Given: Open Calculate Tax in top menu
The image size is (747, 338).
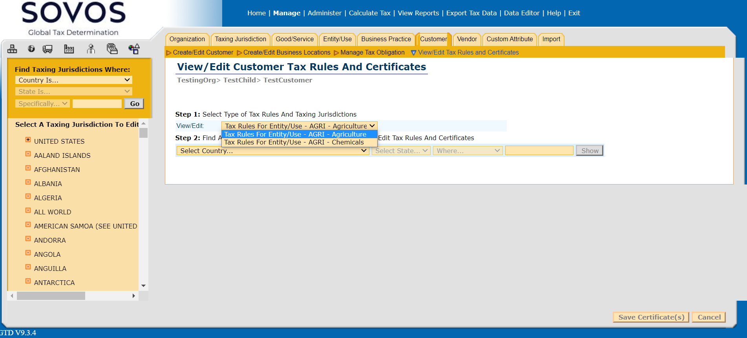Looking at the screenshot, I should click(369, 13).
